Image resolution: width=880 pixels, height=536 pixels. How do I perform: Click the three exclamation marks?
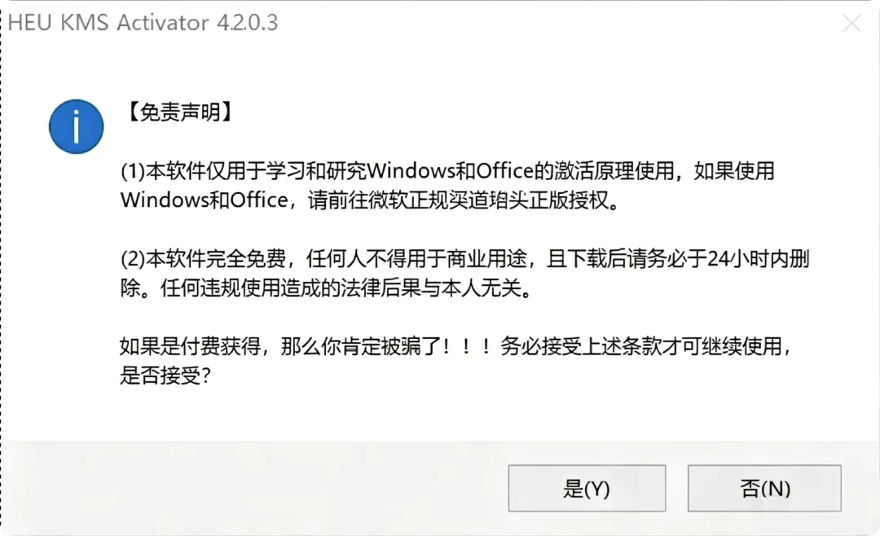pyautogui.click(x=466, y=346)
